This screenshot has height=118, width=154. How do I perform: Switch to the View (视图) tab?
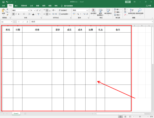click(x=50, y=6)
